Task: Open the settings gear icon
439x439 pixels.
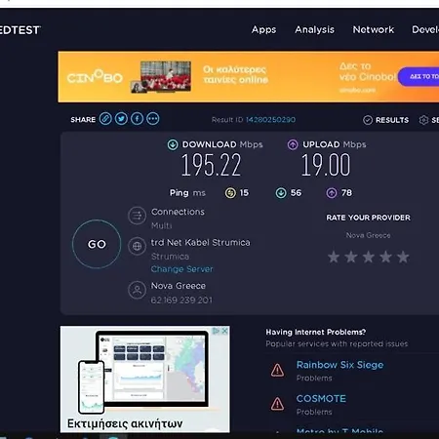Action: click(423, 120)
